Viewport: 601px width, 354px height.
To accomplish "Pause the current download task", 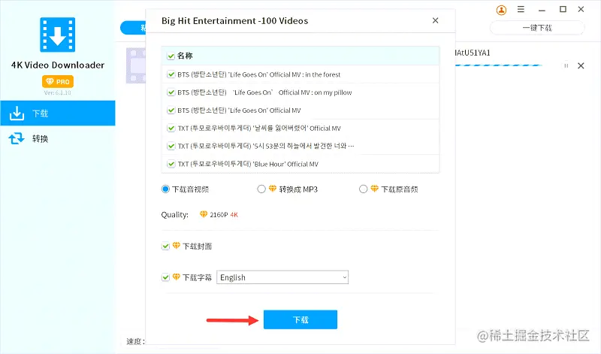I will (x=566, y=65).
